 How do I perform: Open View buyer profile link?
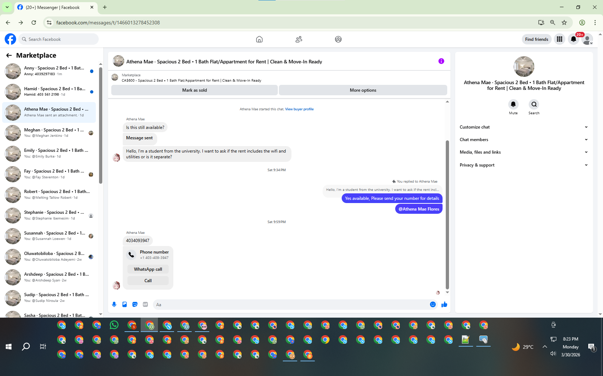(299, 109)
